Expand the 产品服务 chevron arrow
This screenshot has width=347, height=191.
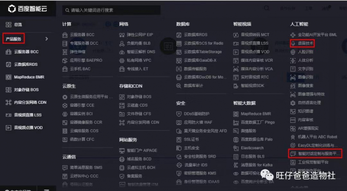tap(46, 39)
